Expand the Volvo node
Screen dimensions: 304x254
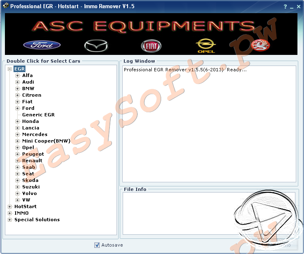click(x=18, y=194)
